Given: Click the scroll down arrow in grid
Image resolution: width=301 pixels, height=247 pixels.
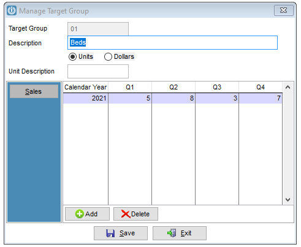Looking at the screenshot, I should (x=288, y=200).
